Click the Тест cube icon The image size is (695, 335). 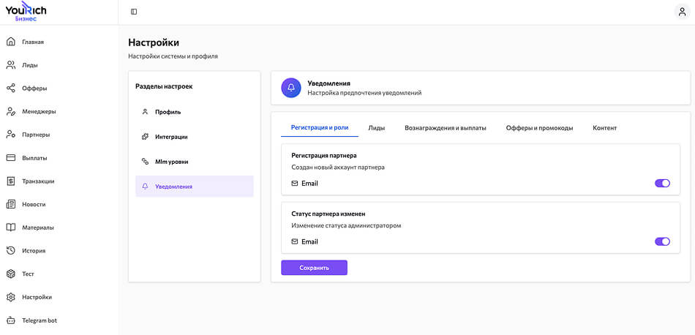pyautogui.click(x=11, y=274)
